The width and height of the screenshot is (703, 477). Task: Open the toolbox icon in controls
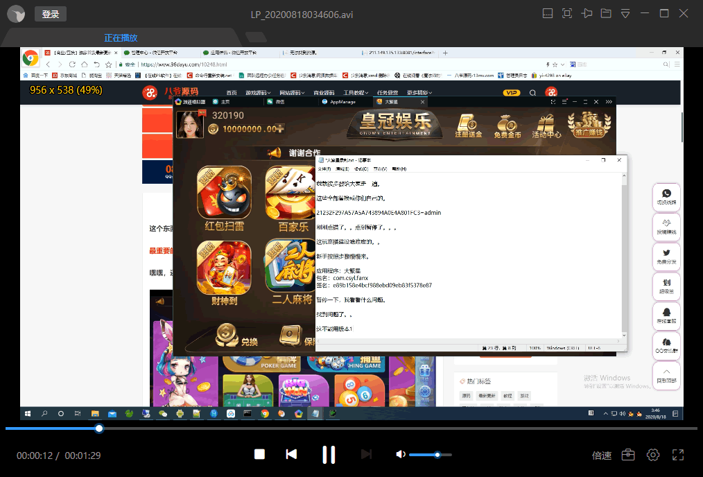click(x=628, y=455)
